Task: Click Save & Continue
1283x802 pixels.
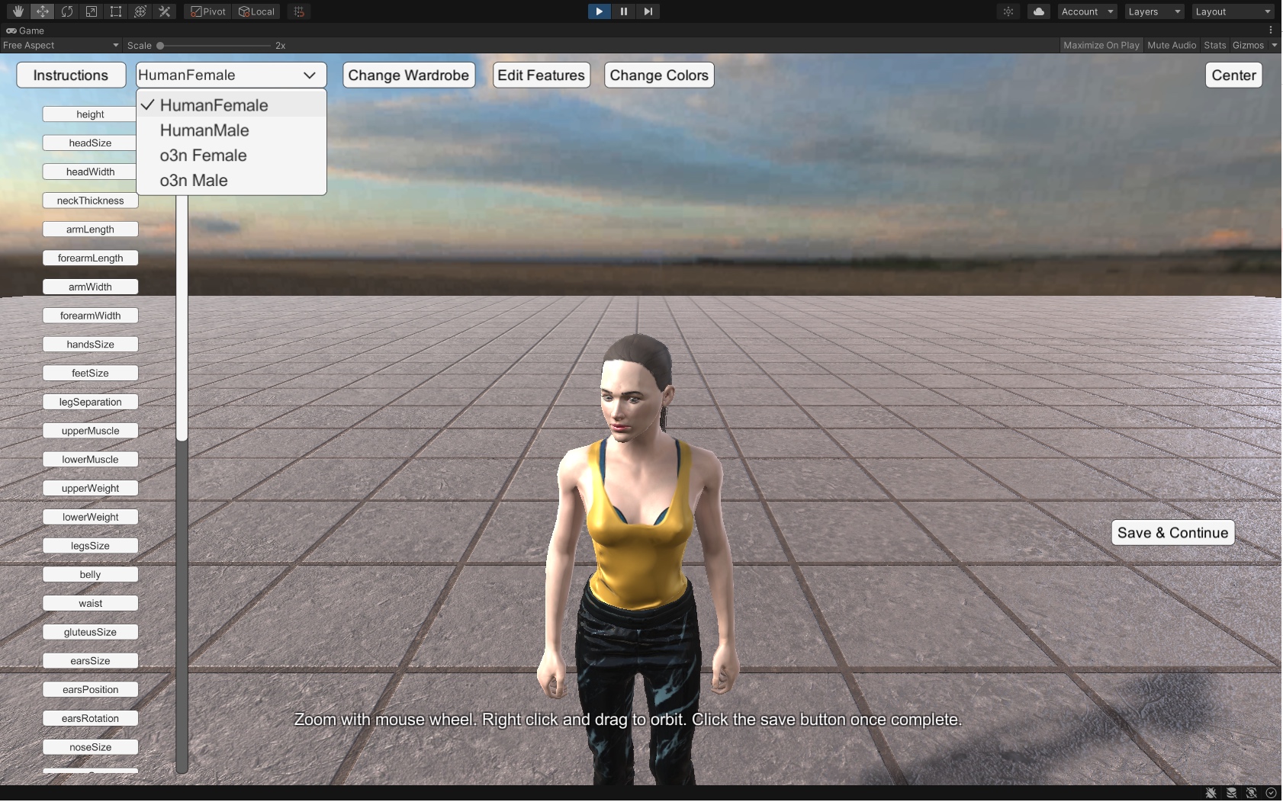Action: 1172,533
